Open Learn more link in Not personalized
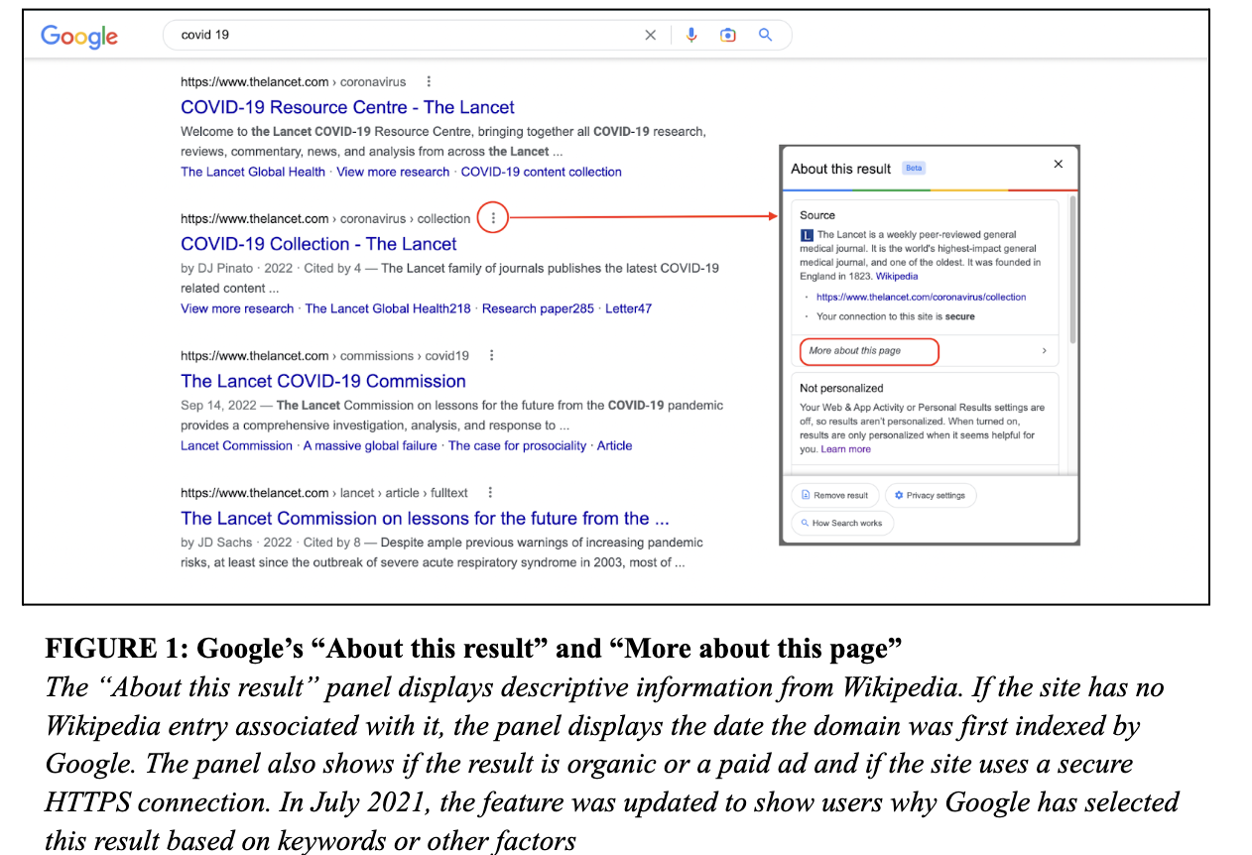This screenshot has width=1252, height=855. tap(845, 449)
